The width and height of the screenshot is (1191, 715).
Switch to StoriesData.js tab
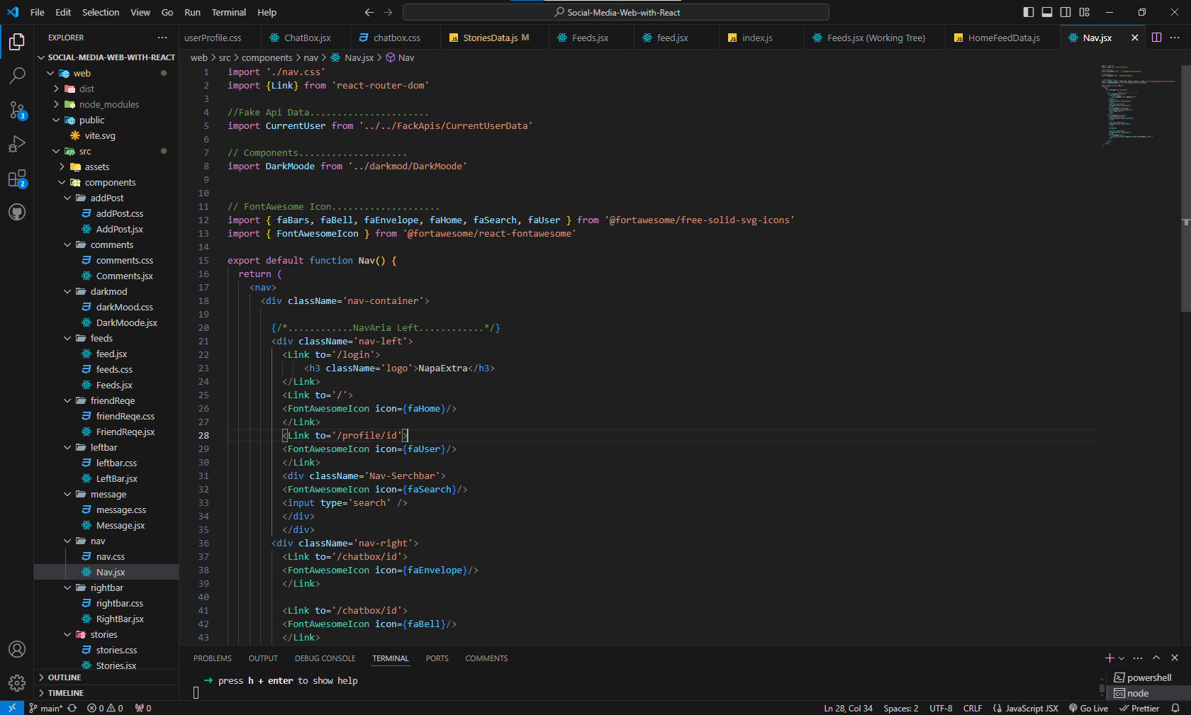pyautogui.click(x=494, y=38)
